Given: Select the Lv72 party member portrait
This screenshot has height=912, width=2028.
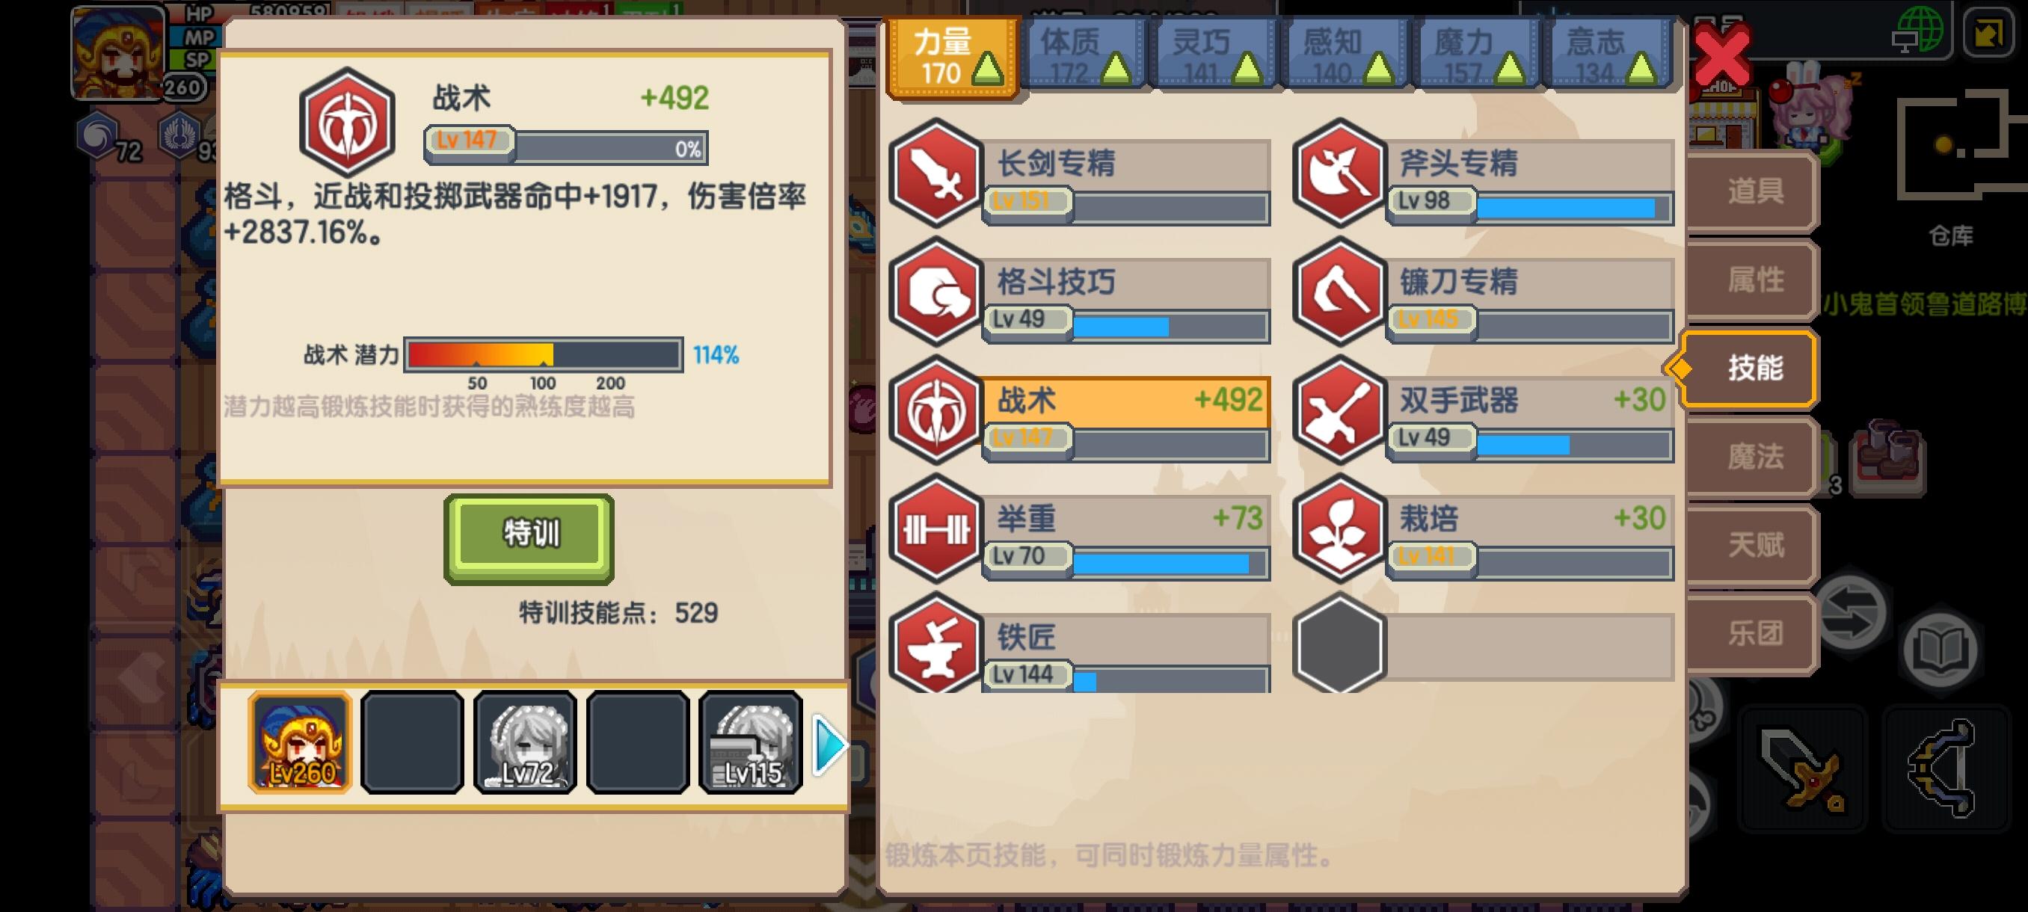Looking at the screenshot, I should click(x=525, y=743).
